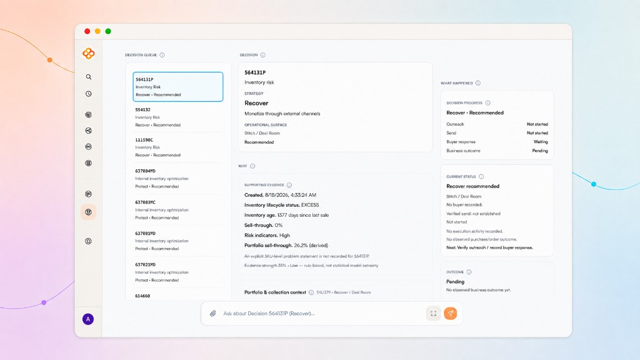Show info for Decision Progress
Viewport: 640px width, 360px height.
487,103
